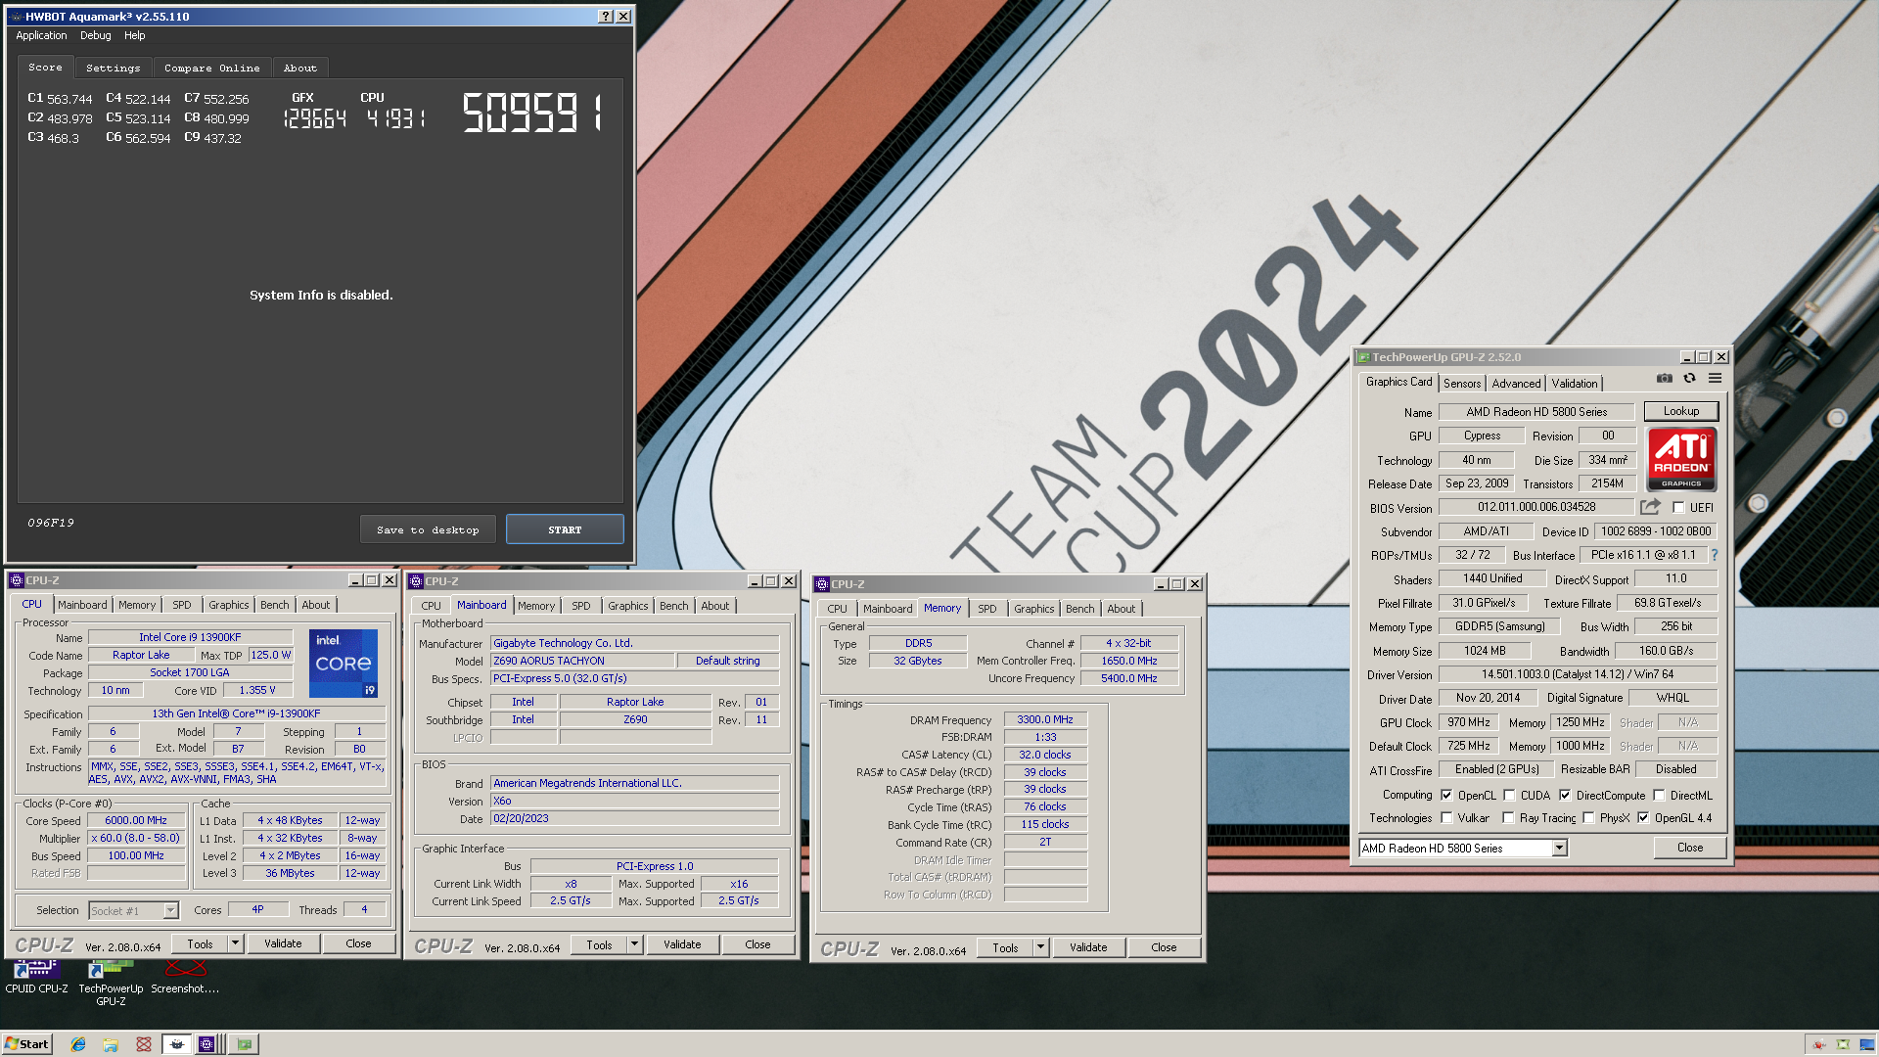Click the Save to desktop button
The height and width of the screenshot is (1057, 1879).
[x=428, y=529]
